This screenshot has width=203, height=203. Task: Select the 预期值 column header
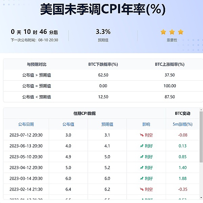[107, 124]
